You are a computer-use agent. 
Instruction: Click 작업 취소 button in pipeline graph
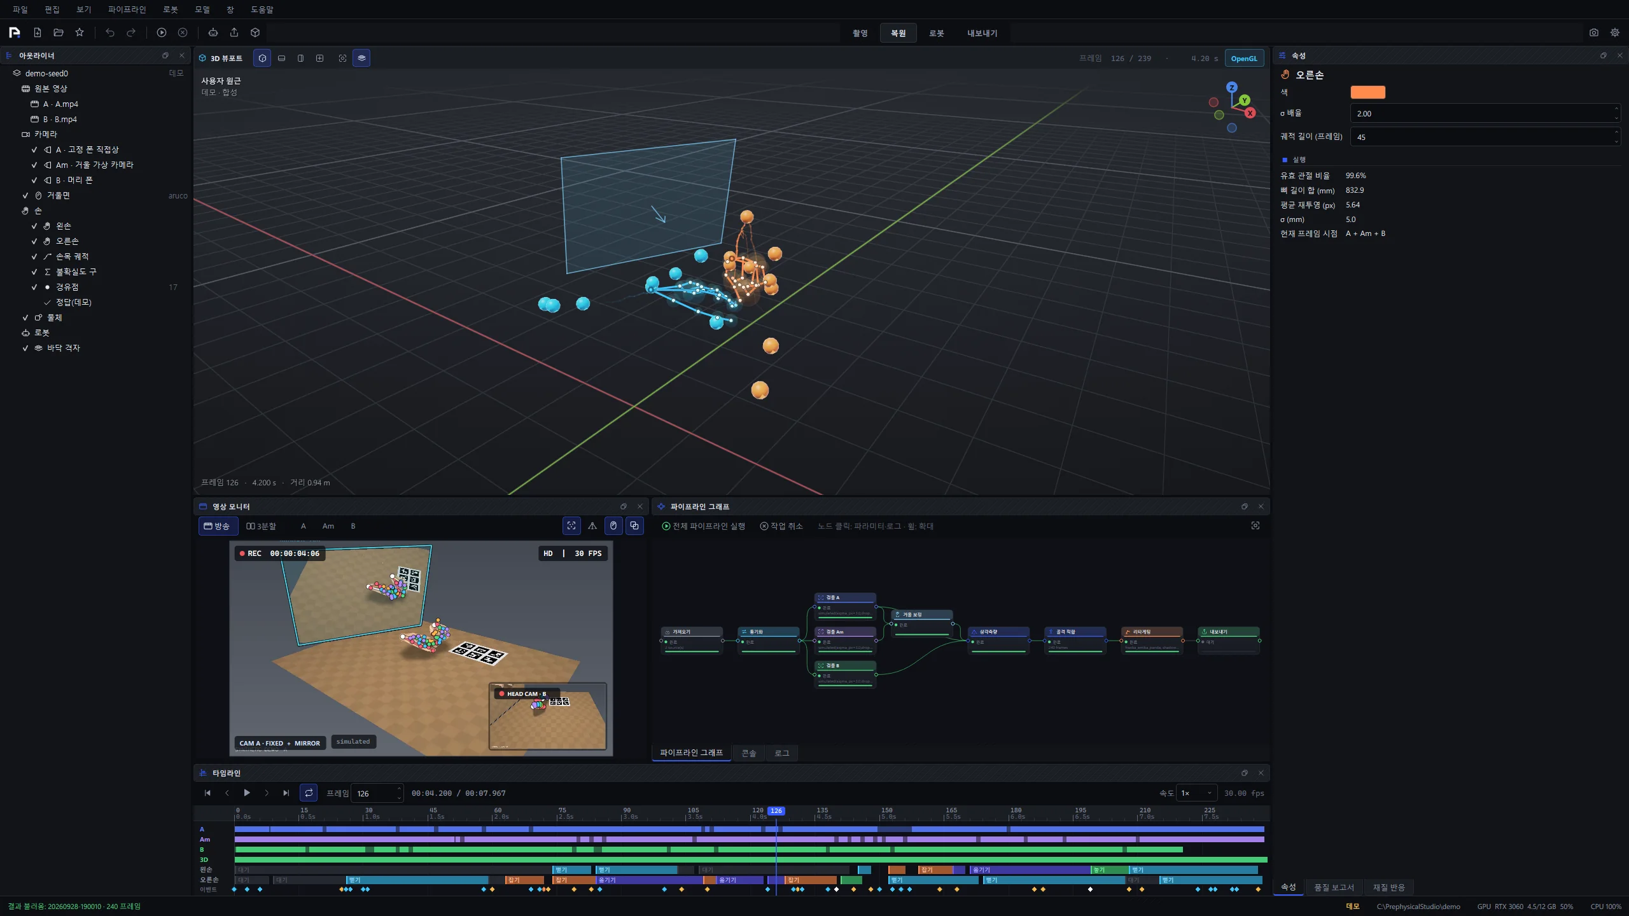pos(781,526)
